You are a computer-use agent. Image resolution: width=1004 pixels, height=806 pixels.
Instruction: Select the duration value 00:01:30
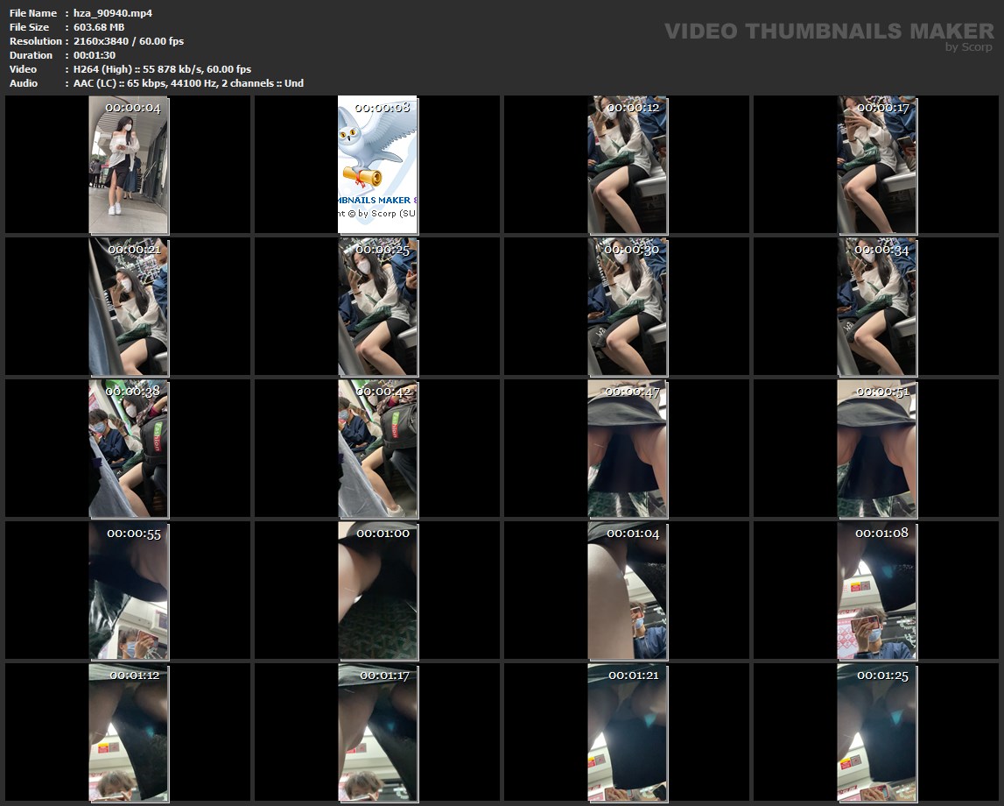pos(95,55)
